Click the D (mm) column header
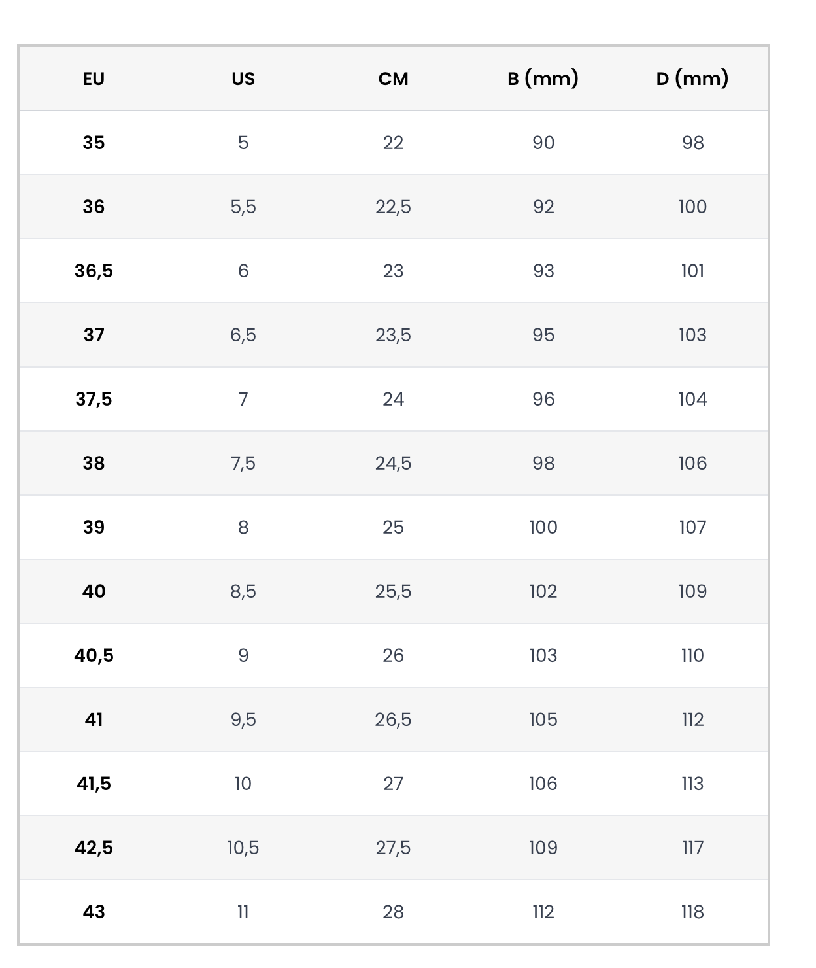The height and width of the screenshot is (968, 816). click(692, 78)
